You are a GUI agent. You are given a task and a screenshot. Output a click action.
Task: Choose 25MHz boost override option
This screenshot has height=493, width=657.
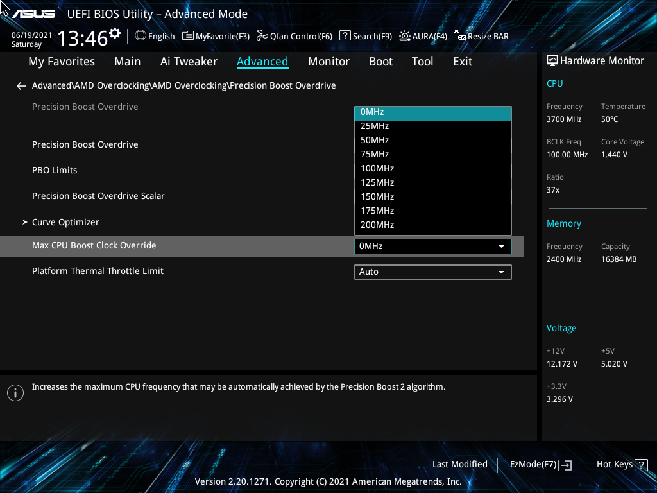(x=433, y=126)
